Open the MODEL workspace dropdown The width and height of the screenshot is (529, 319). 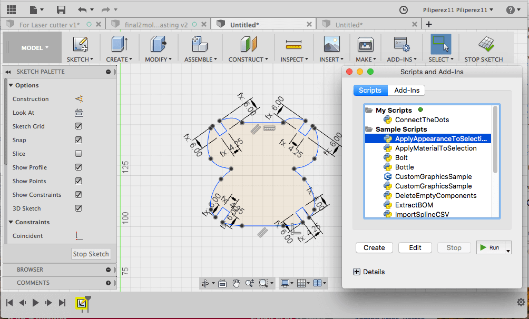pos(35,48)
